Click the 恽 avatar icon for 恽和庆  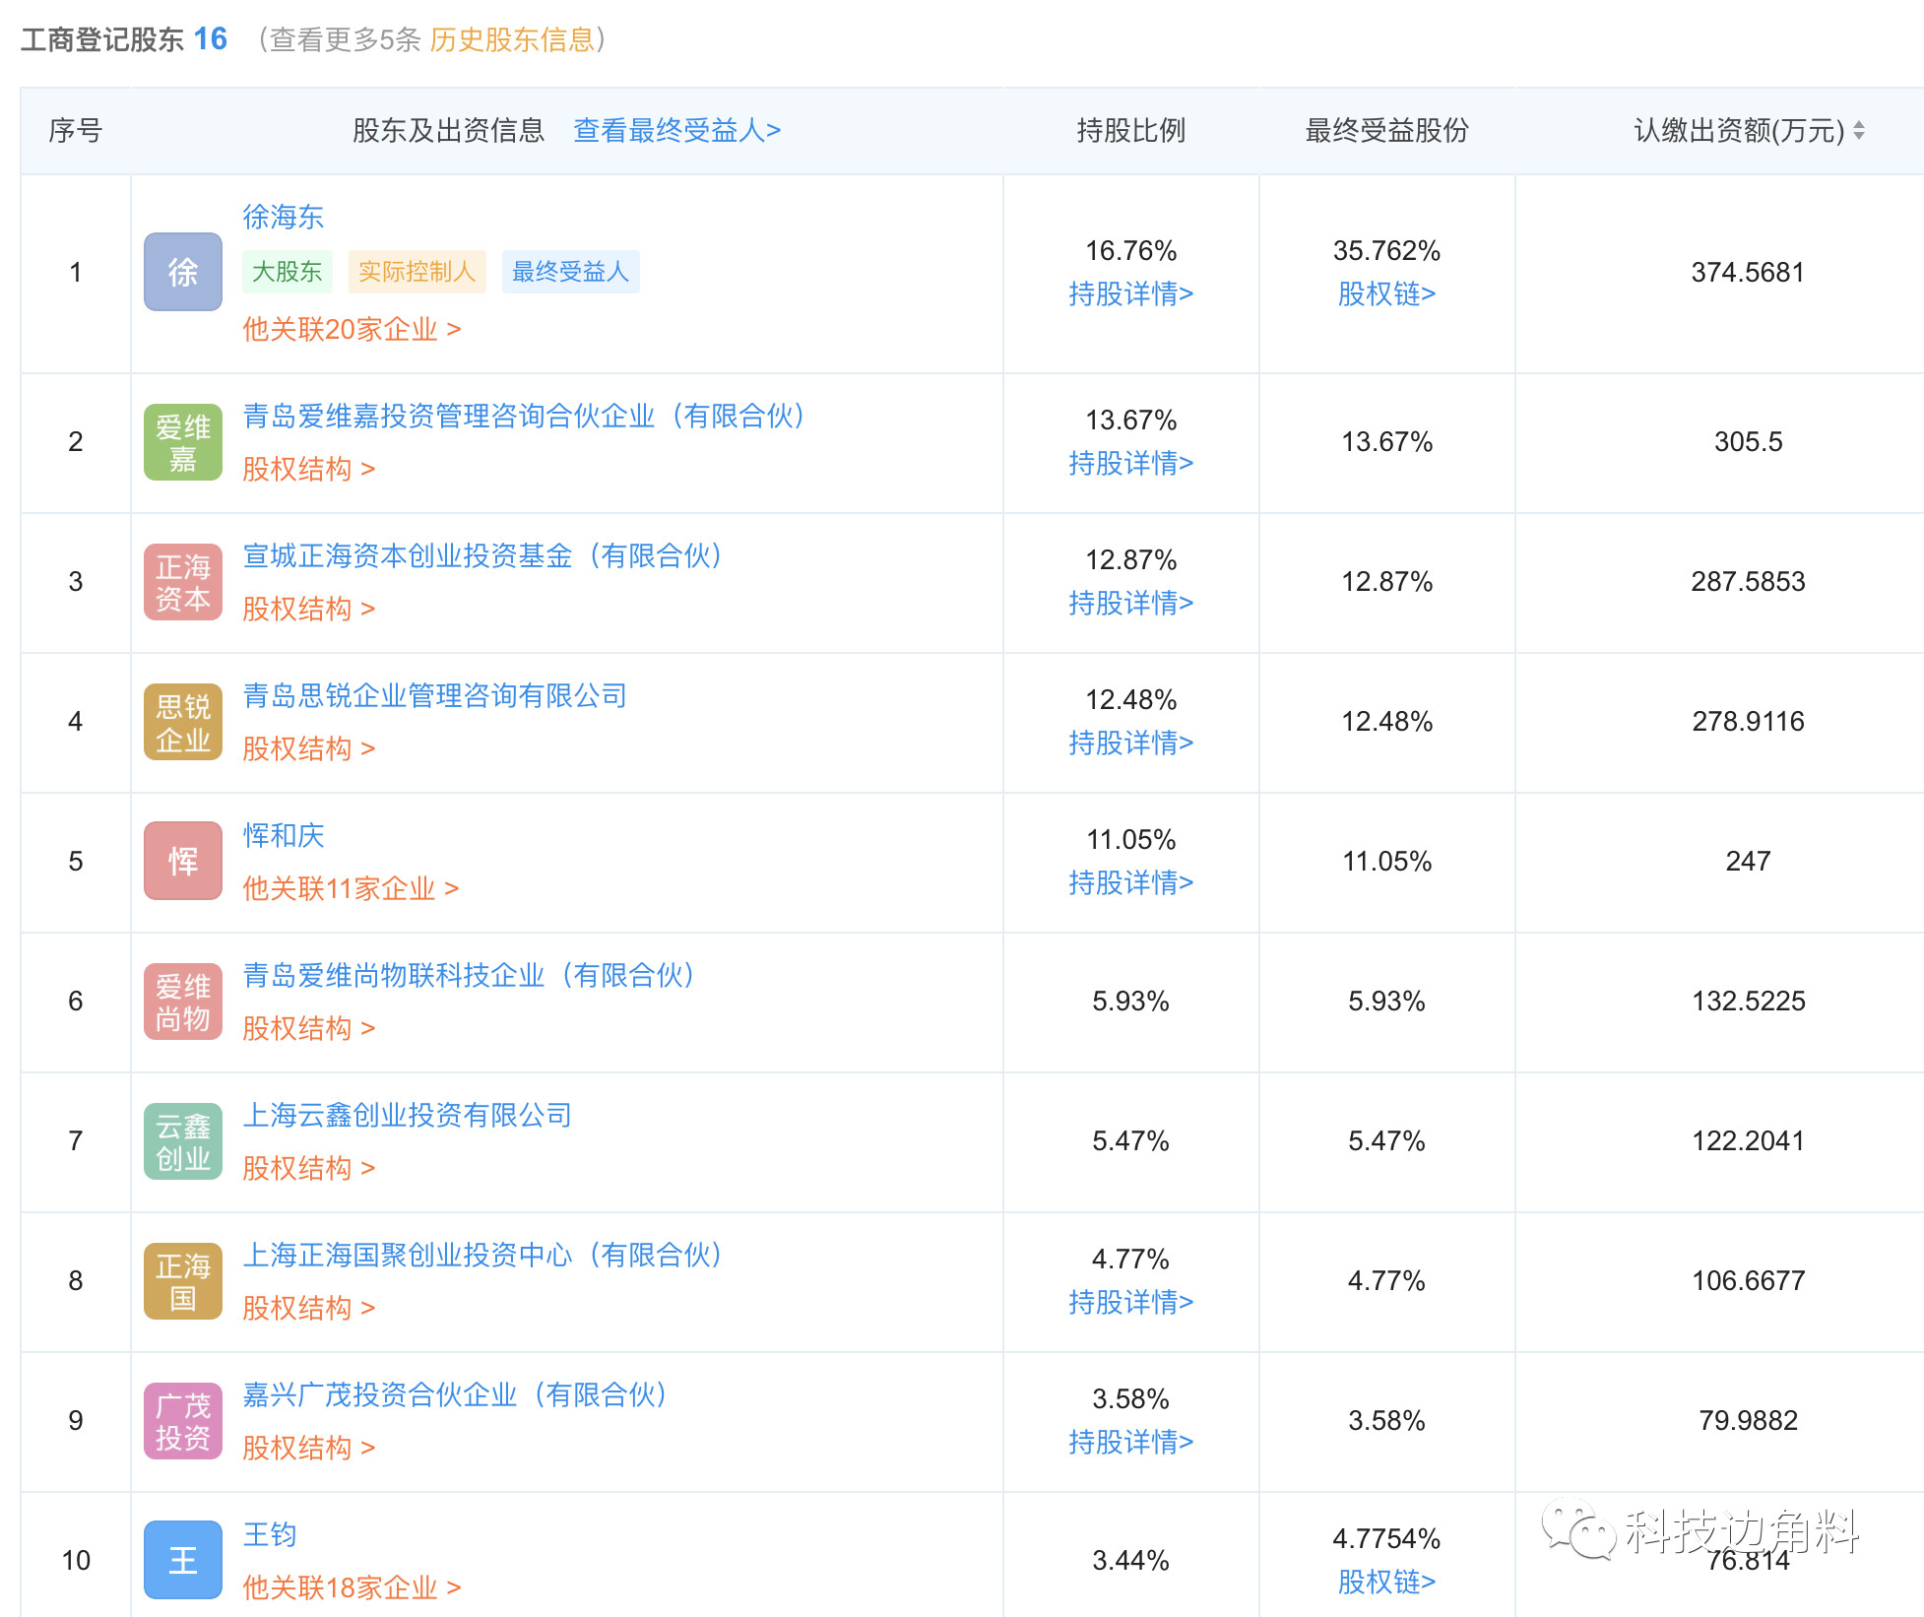(x=183, y=862)
